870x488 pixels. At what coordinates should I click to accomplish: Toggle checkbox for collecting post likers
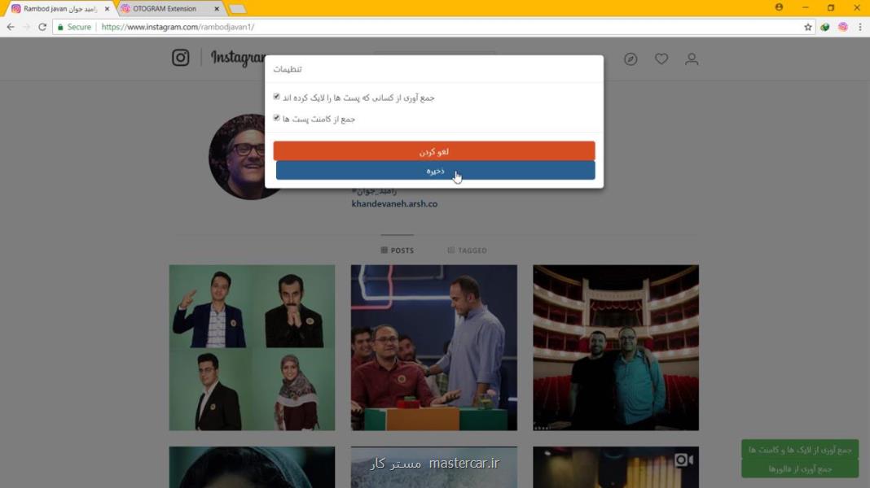tap(276, 97)
